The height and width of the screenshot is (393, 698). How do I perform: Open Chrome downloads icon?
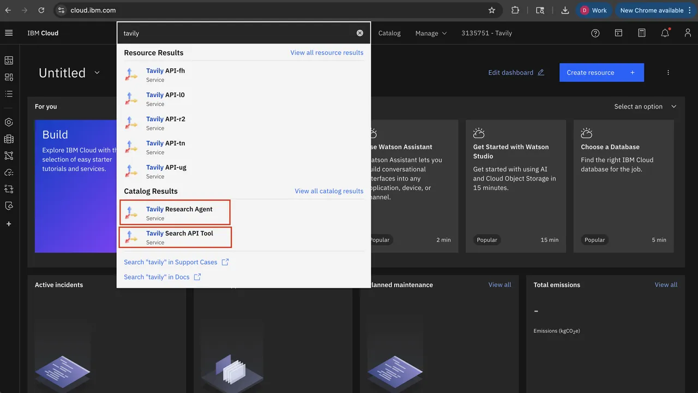point(565,10)
